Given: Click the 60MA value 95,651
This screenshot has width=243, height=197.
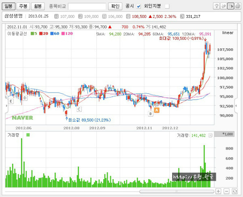Looking at the screenshot, I should click(x=174, y=34).
